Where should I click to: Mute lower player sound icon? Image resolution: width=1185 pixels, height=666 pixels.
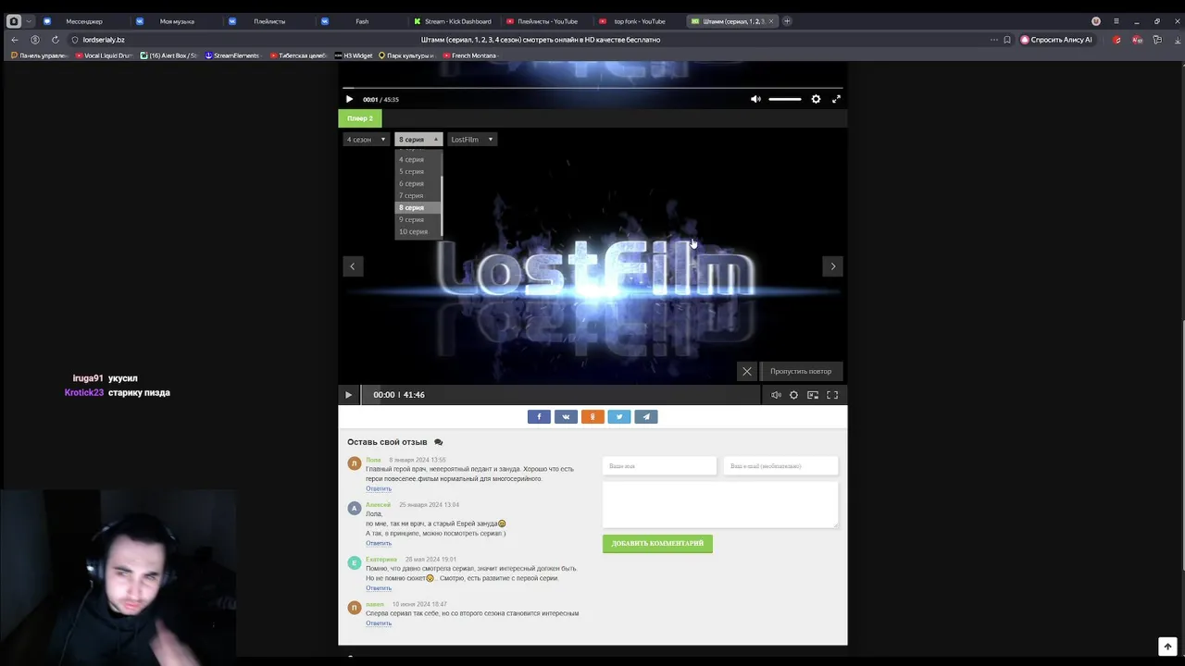coord(776,395)
